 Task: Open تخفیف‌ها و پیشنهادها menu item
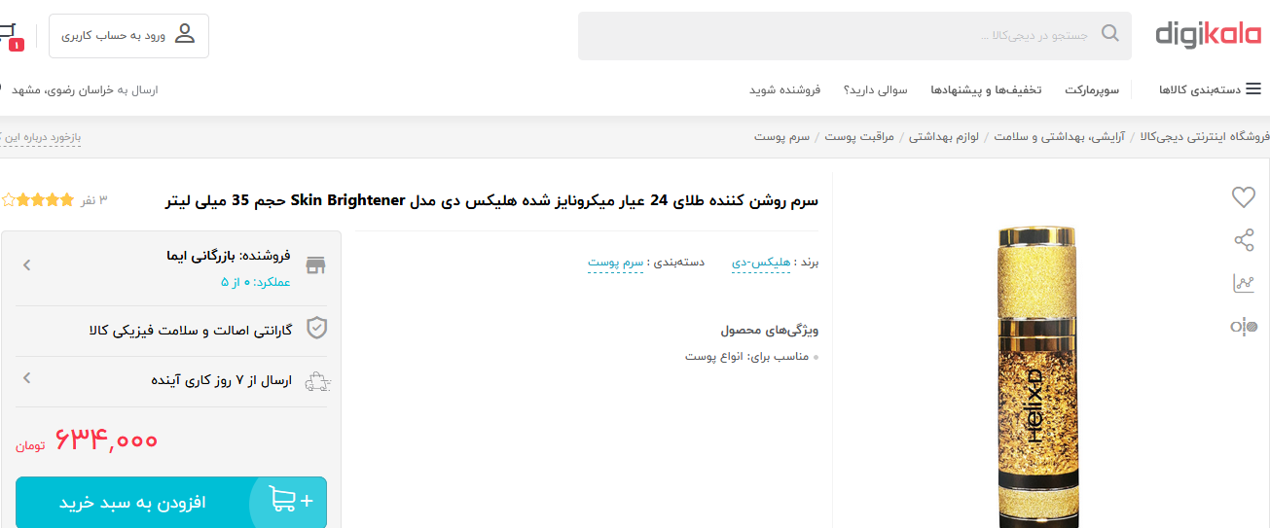[x=986, y=89]
